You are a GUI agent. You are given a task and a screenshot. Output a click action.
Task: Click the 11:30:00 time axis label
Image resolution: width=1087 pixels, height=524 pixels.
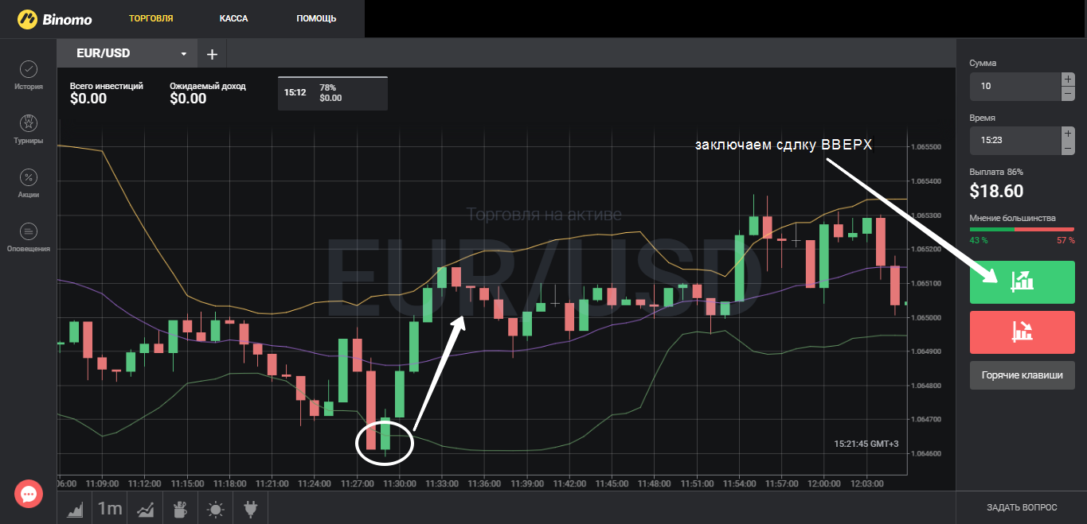[x=399, y=483]
